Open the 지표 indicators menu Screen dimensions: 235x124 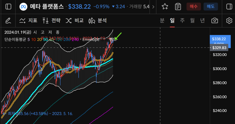28,21
